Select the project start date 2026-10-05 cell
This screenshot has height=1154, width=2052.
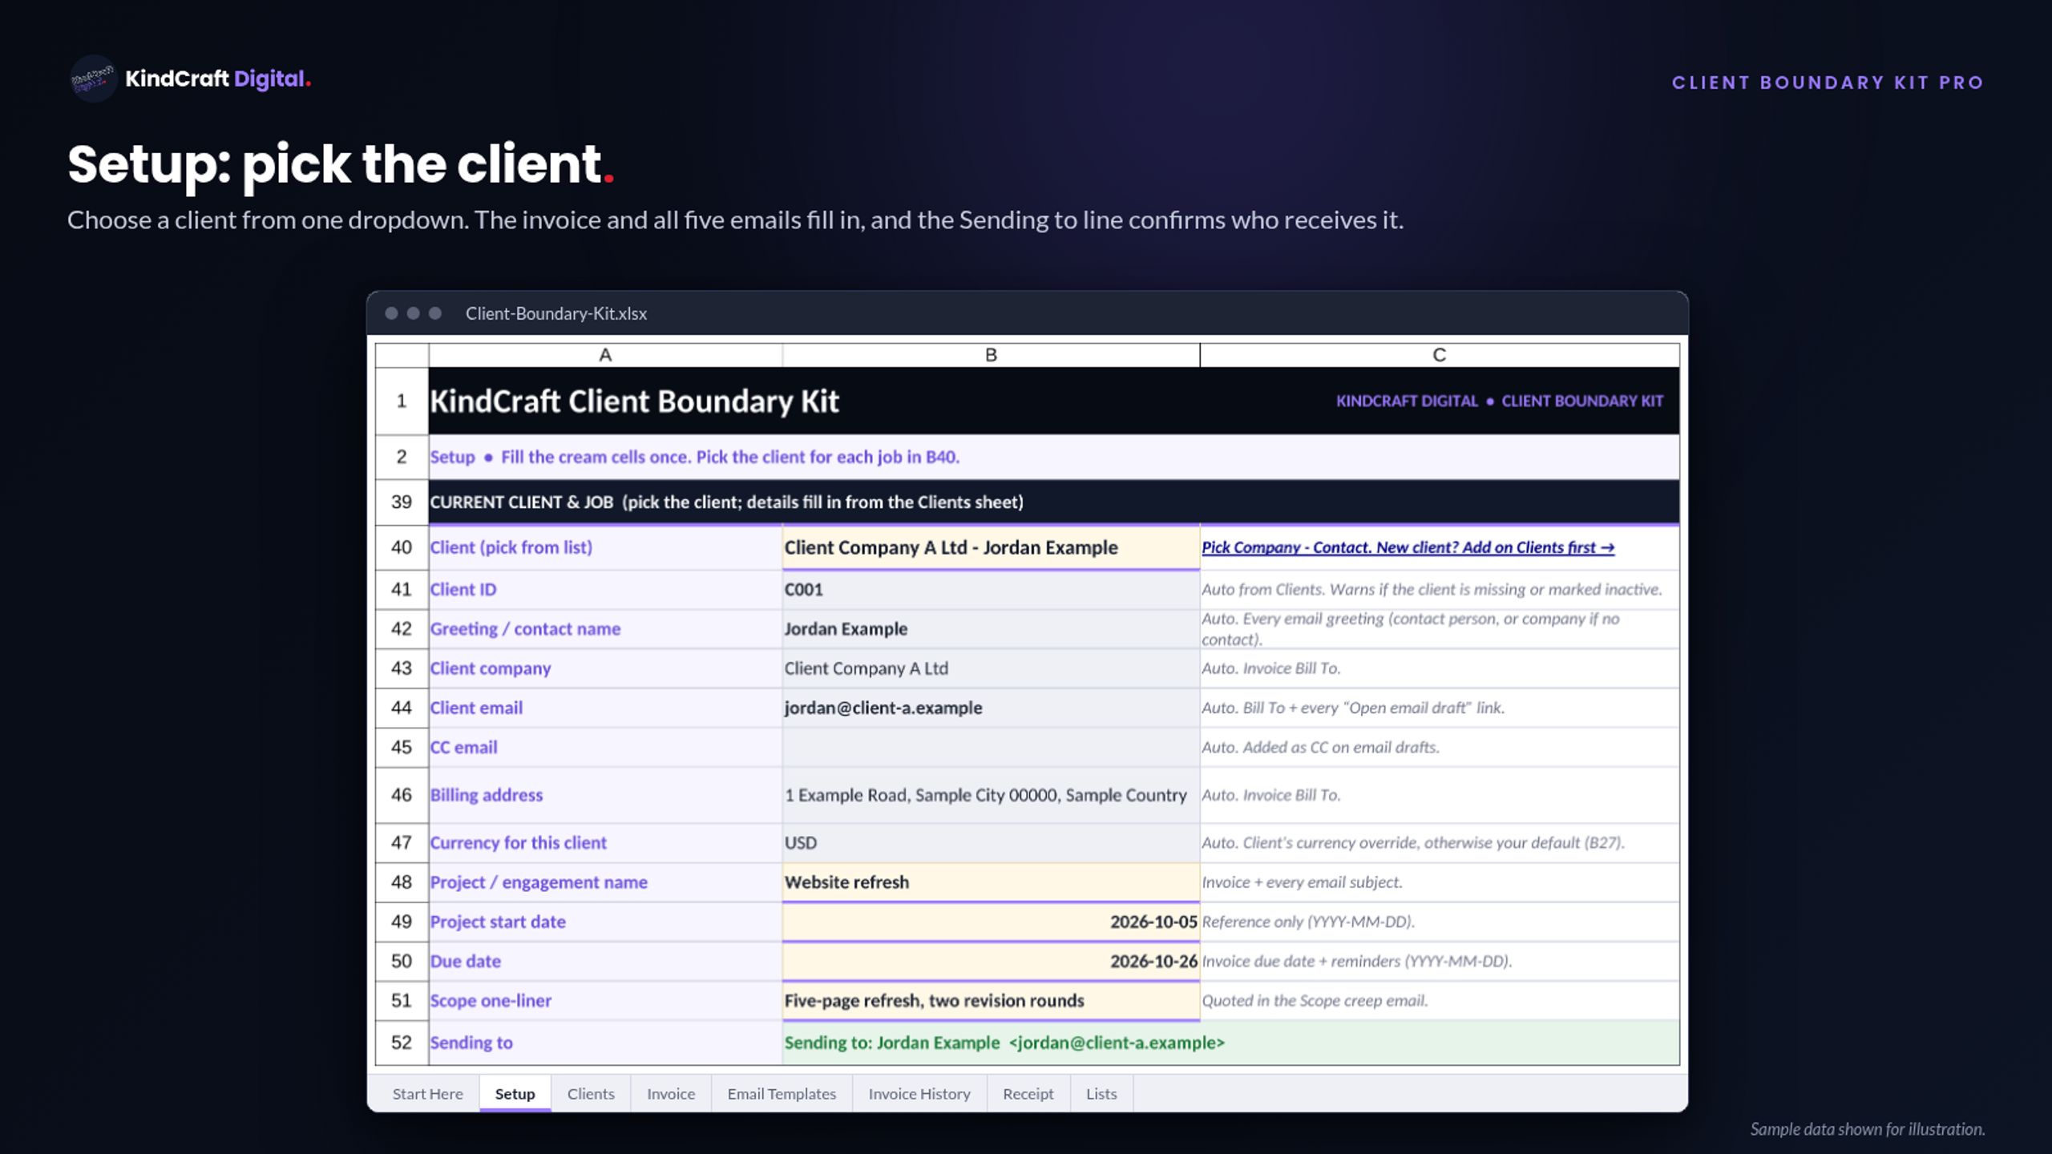(991, 922)
